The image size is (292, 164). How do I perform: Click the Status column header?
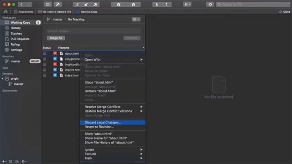click(47, 48)
